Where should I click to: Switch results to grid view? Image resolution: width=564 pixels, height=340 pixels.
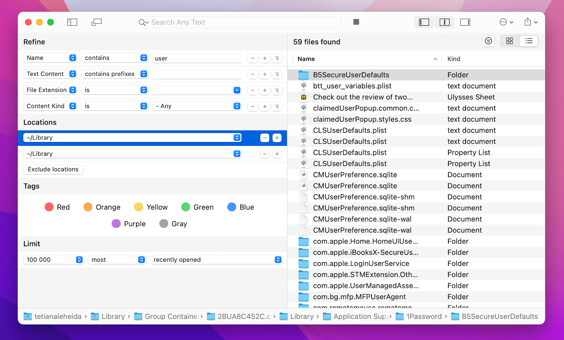pos(509,41)
